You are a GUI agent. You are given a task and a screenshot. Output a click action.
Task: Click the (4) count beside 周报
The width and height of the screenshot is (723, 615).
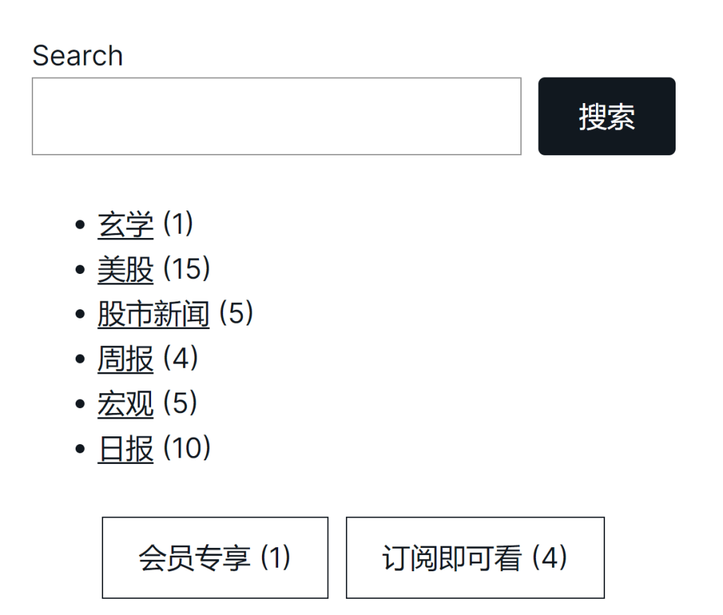point(180,359)
